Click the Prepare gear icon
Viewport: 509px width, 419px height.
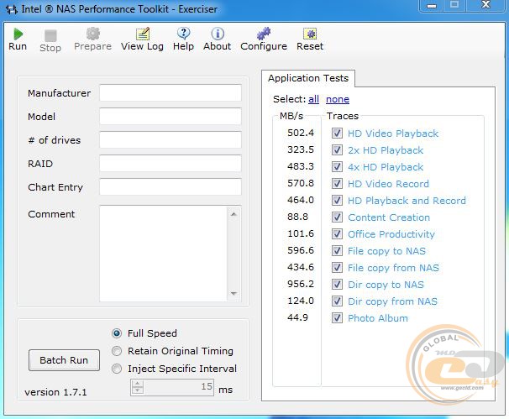point(93,34)
